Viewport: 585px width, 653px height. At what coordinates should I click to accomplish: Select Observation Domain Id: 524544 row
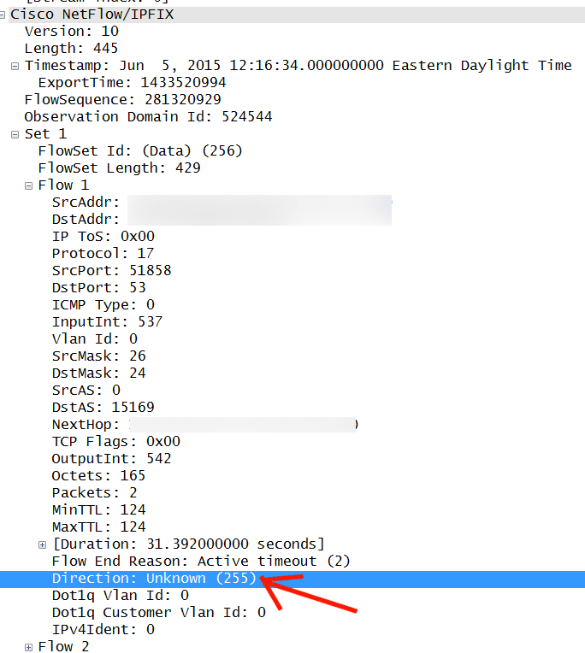click(148, 117)
